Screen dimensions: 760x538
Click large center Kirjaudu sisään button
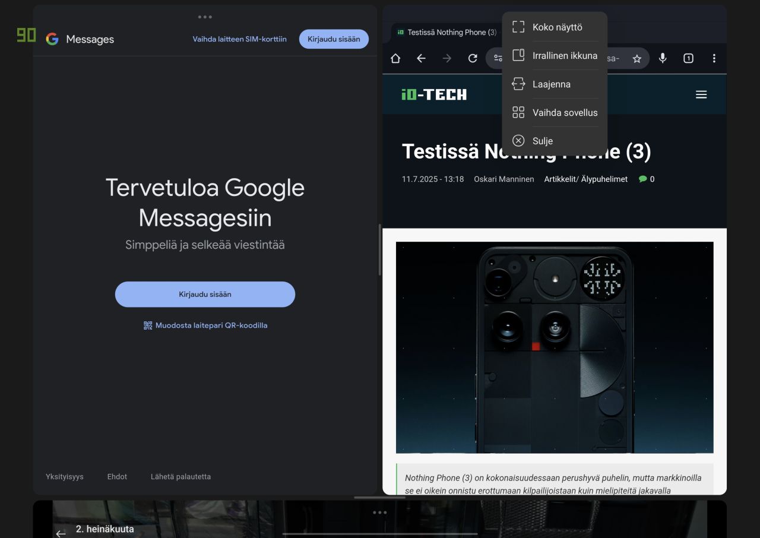pos(205,295)
